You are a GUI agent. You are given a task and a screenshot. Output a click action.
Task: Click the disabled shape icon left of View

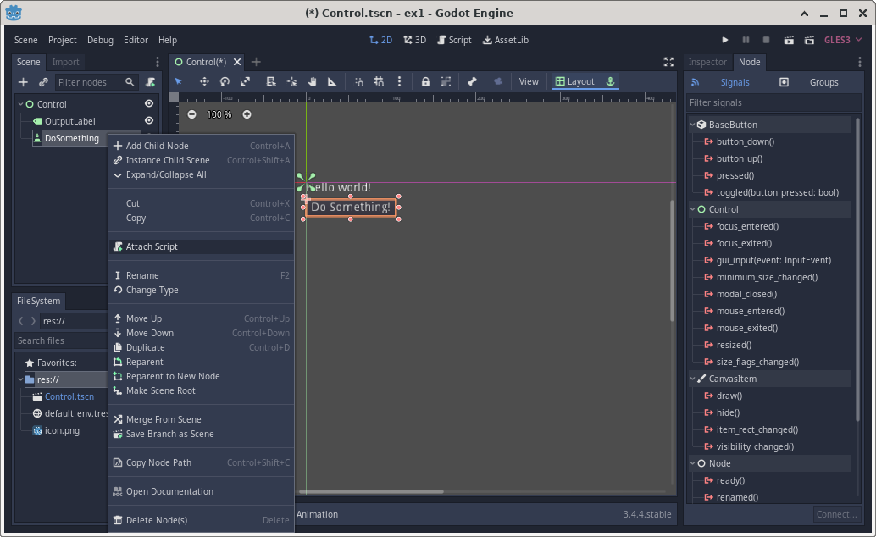click(498, 81)
